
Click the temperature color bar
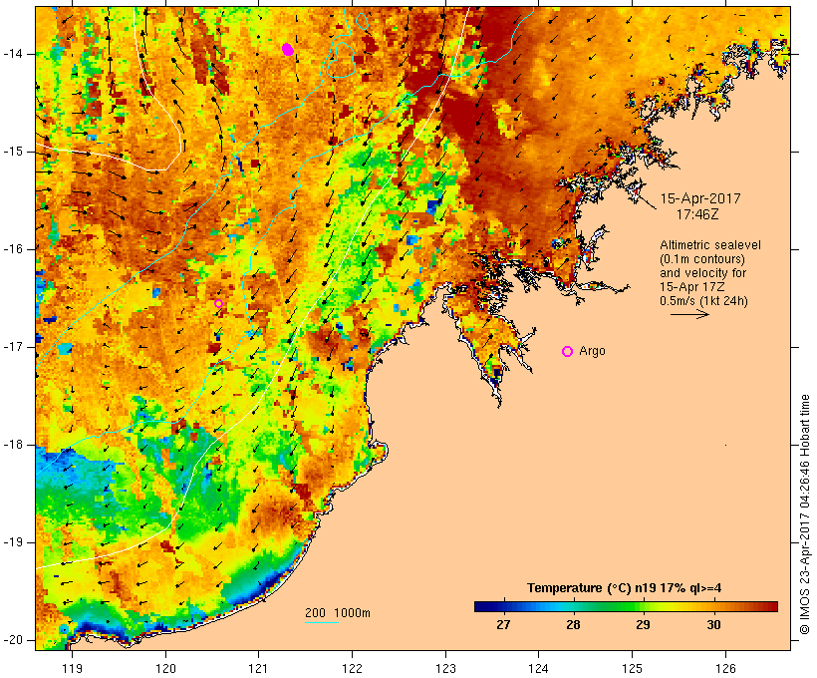[x=626, y=606]
